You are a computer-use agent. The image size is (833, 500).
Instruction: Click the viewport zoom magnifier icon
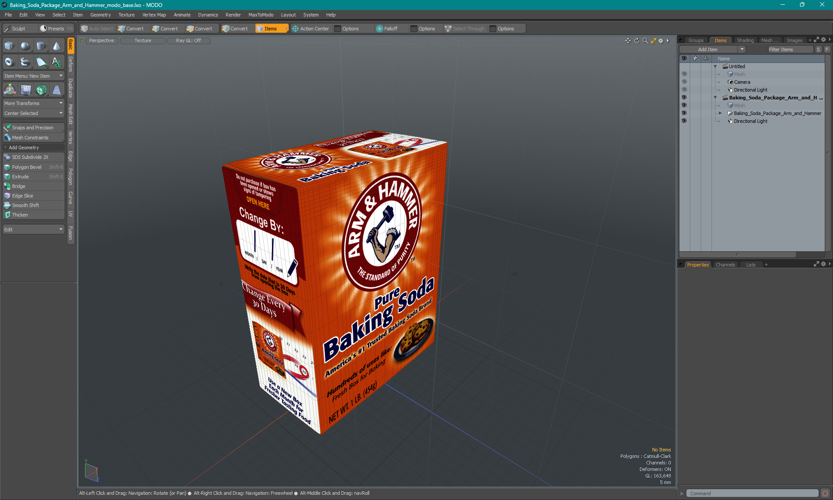click(x=645, y=41)
